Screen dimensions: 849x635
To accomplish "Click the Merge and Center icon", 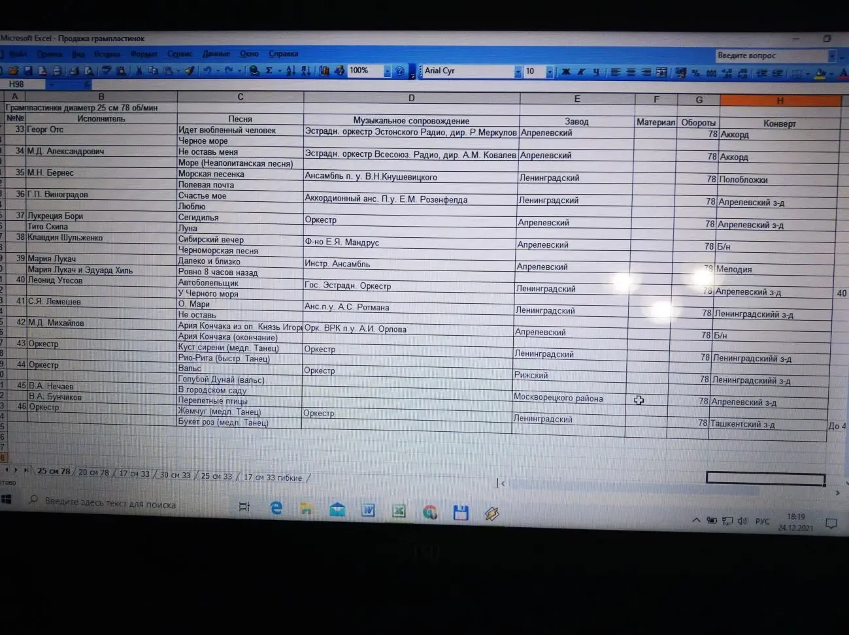I will (661, 72).
